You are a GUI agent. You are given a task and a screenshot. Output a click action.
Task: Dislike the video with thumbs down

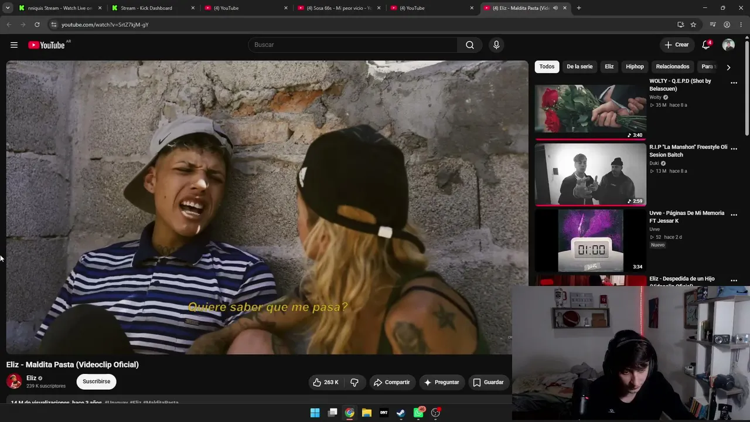354,382
